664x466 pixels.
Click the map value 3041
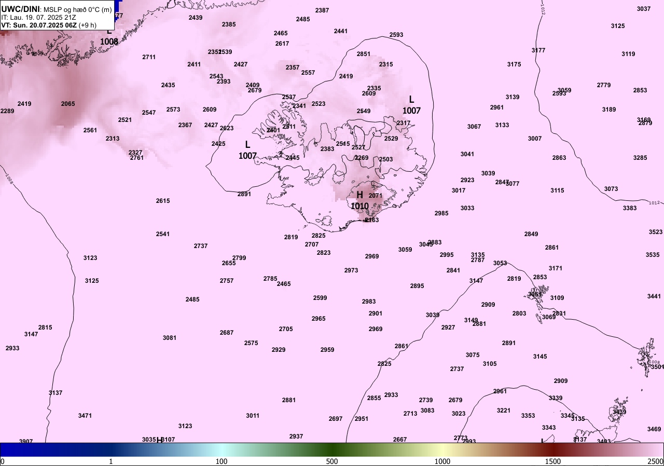[467, 154]
